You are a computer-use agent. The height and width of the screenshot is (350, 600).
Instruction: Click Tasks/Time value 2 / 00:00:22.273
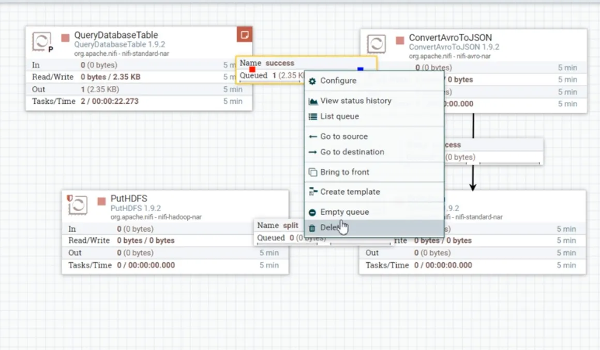[110, 101]
